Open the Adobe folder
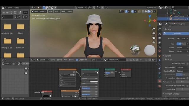Viewport: 189px width, 106px height. pyautogui.click(x=20, y=28)
